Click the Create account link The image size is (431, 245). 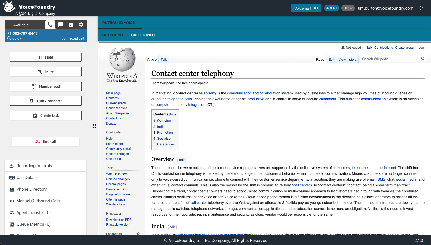[x=406, y=48]
